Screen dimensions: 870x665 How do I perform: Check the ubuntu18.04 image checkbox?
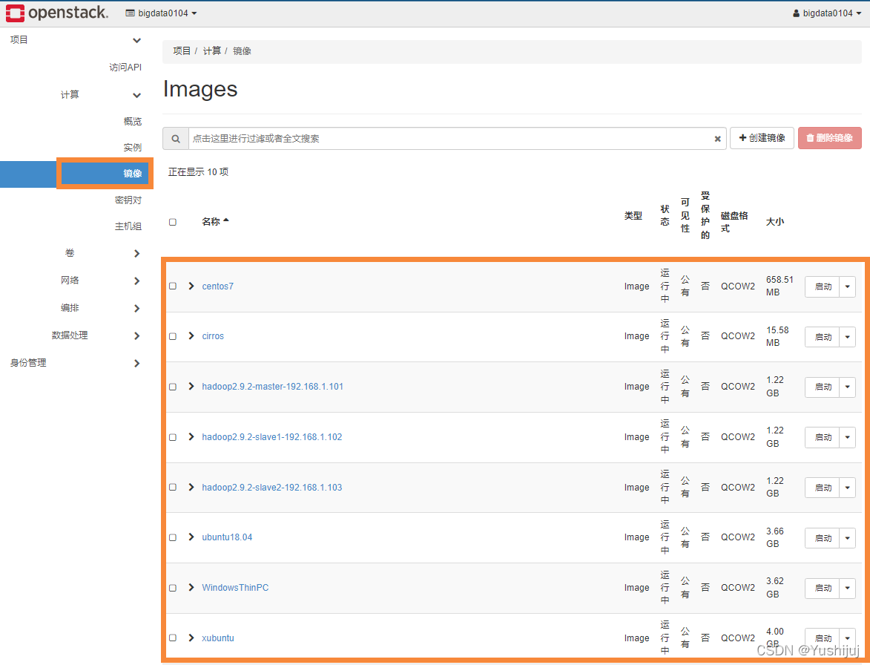173,537
